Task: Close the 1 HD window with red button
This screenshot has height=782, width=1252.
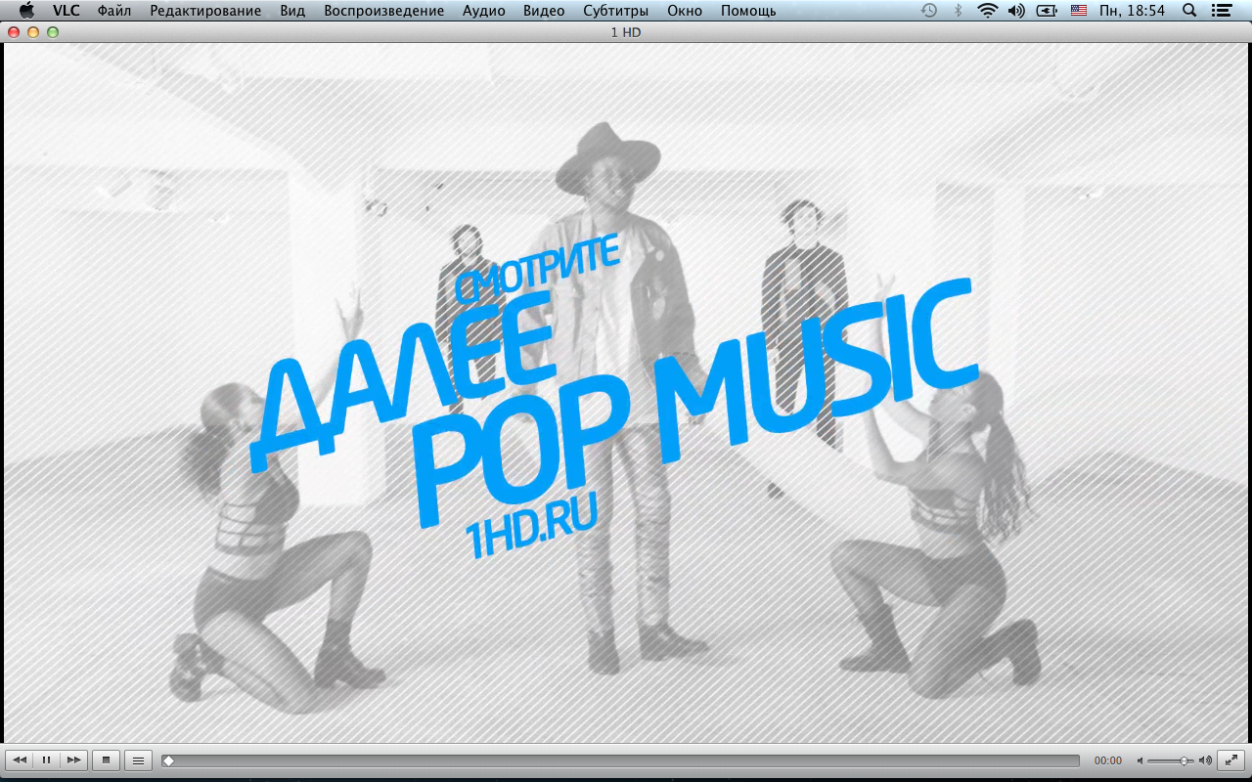Action: (14, 32)
